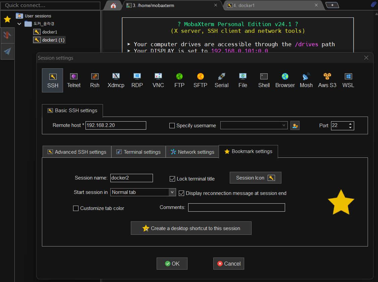Confirm session settings with OK

pyautogui.click(x=172, y=264)
